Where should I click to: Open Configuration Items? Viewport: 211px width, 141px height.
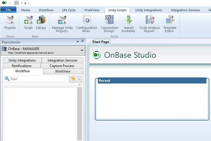pyautogui.click(x=87, y=24)
